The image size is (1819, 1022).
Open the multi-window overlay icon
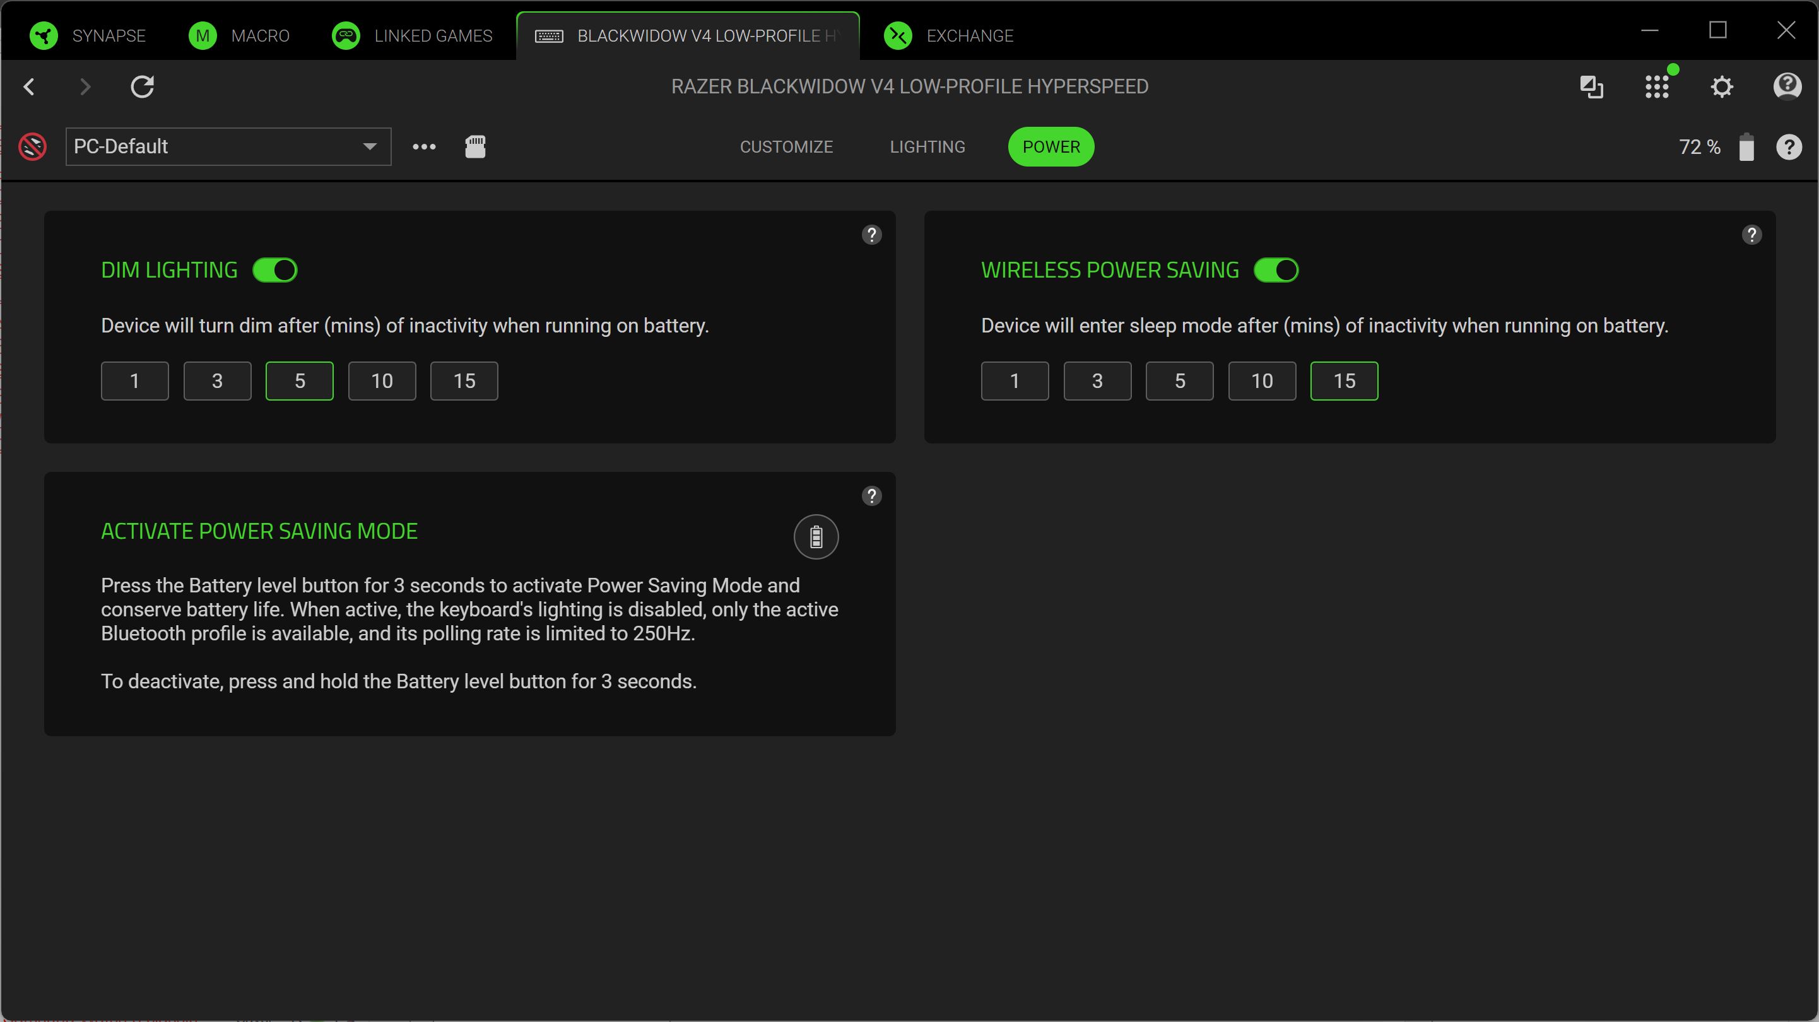coord(1592,87)
